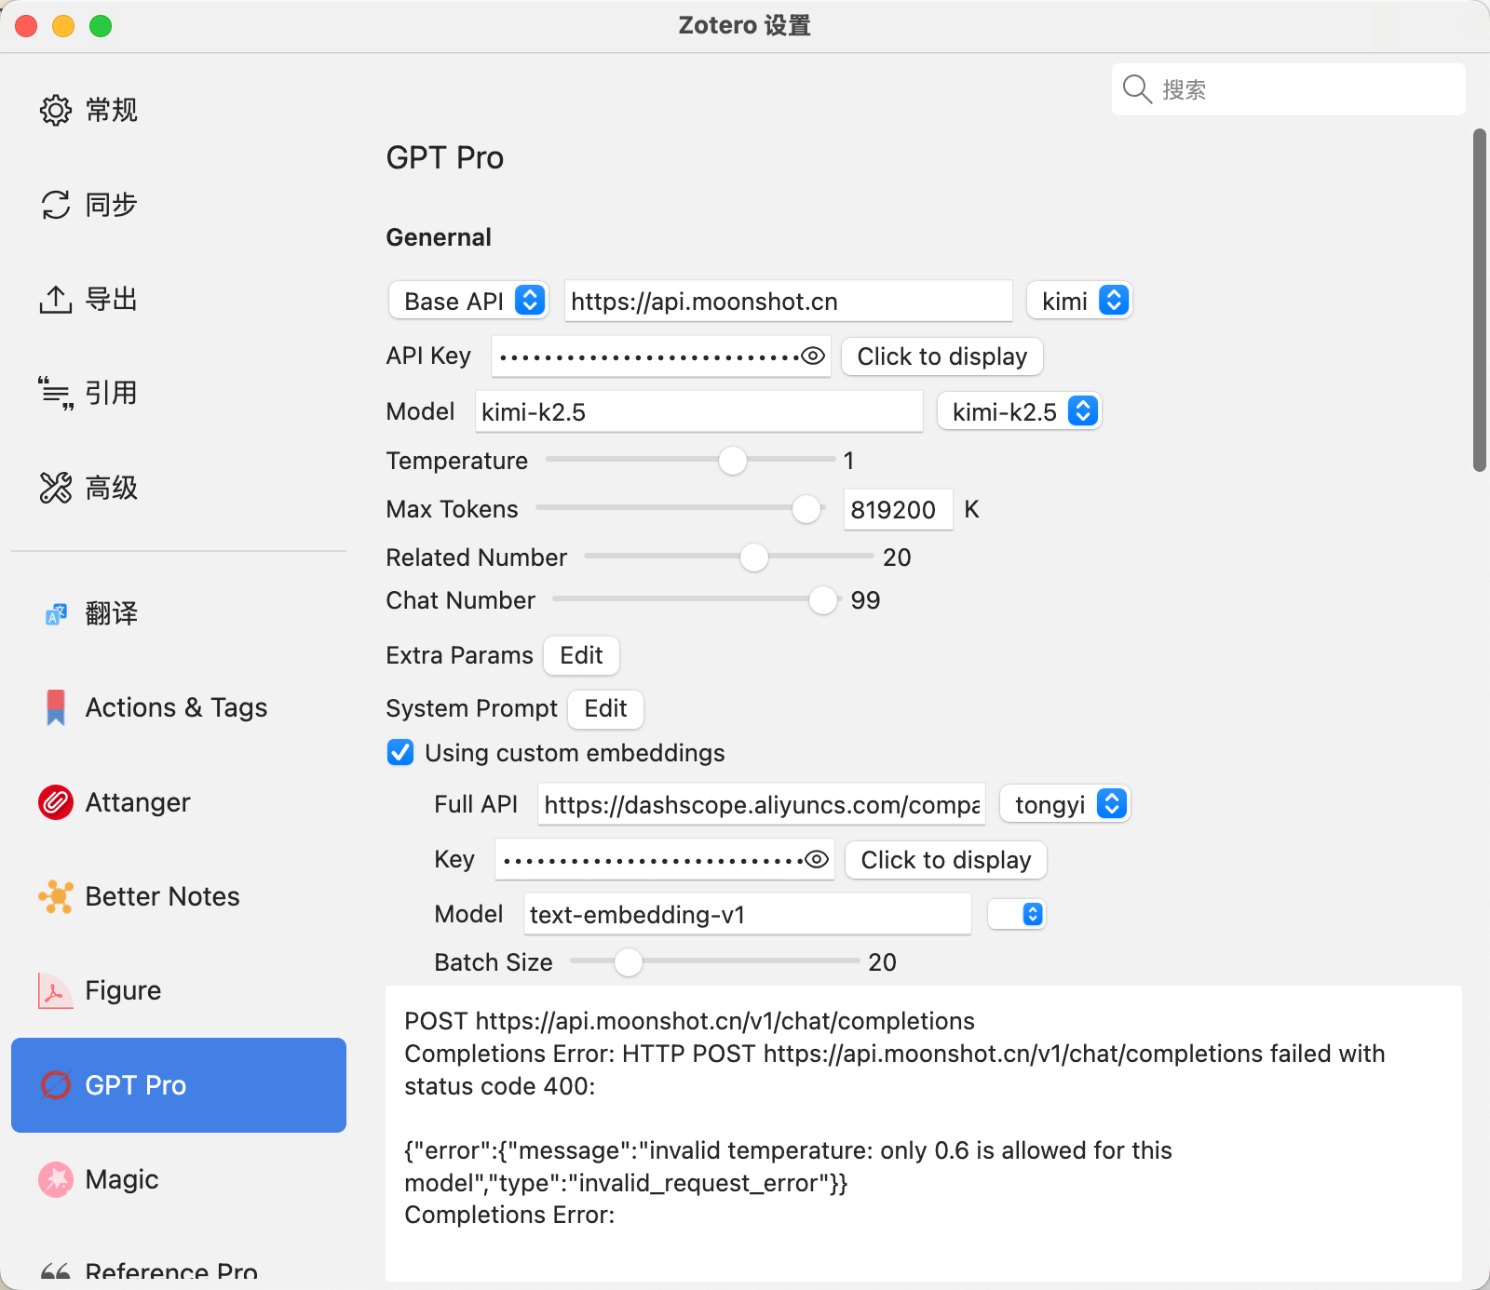This screenshot has width=1490, height=1290.
Task: Open the tongyi embeddings provider dropdown
Action: click(x=1064, y=804)
